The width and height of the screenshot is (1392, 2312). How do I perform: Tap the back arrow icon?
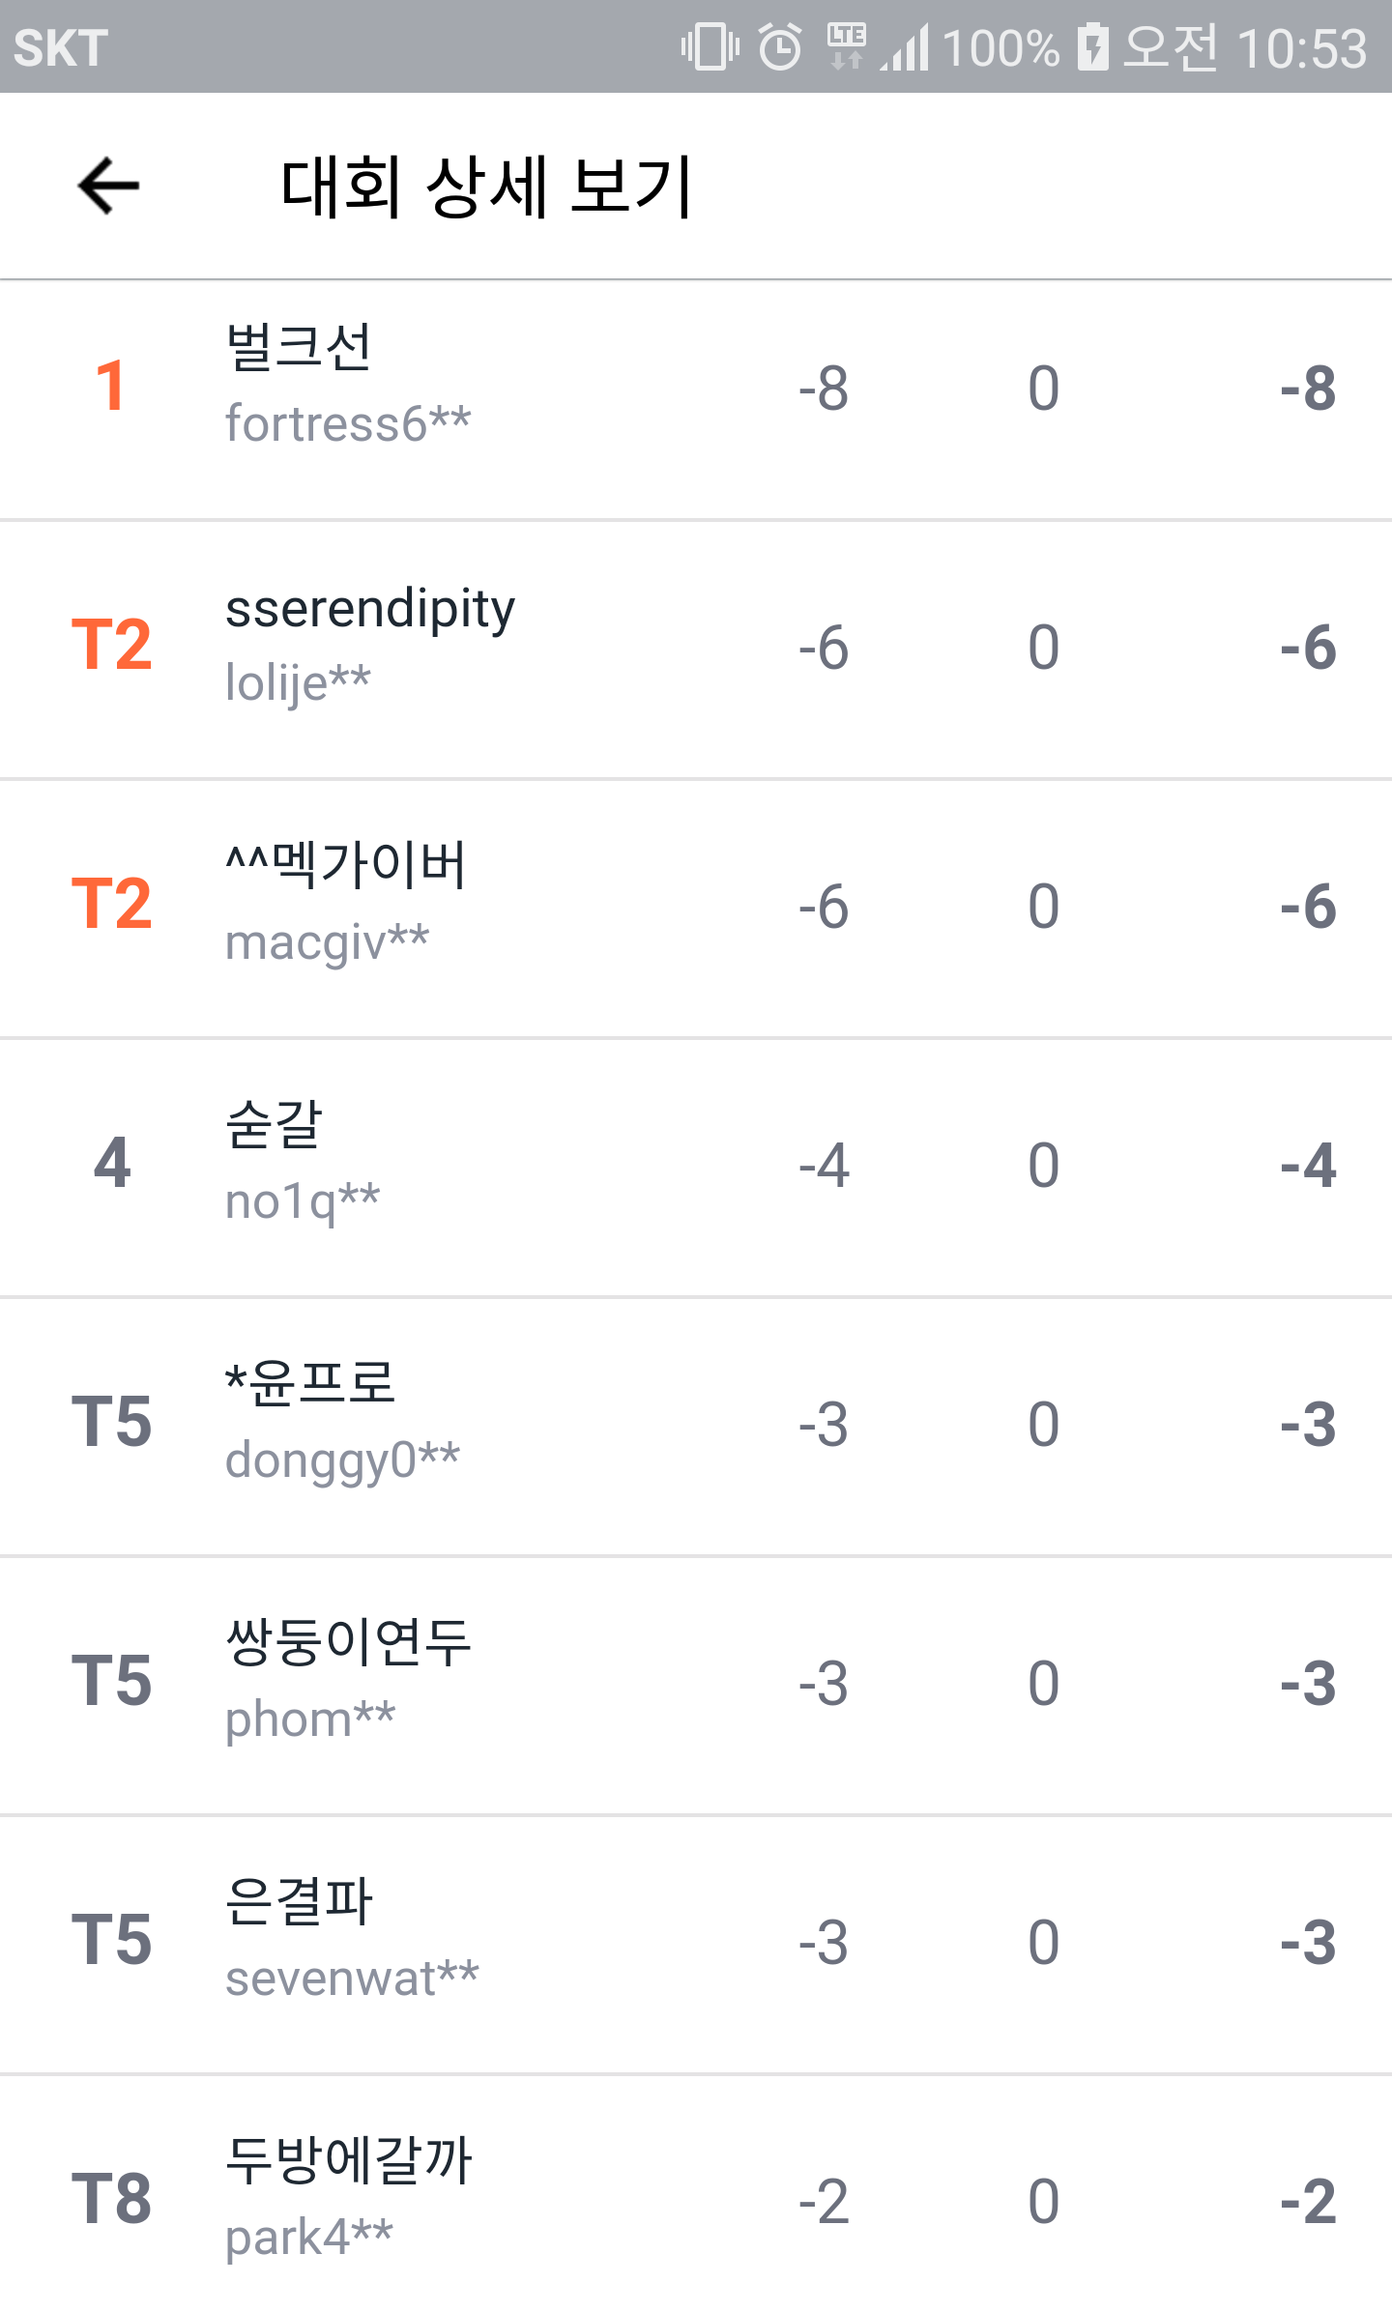pyautogui.click(x=108, y=186)
